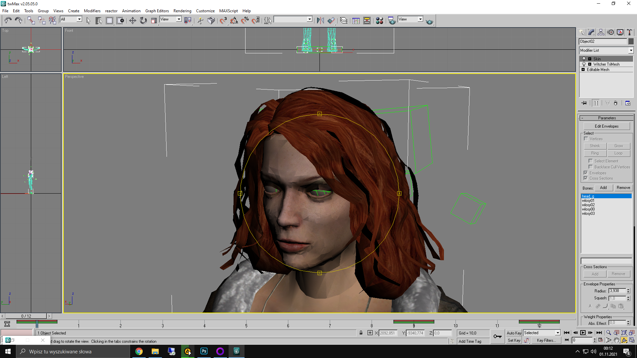Open the Key Filters dialog

click(x=546, y=340)
